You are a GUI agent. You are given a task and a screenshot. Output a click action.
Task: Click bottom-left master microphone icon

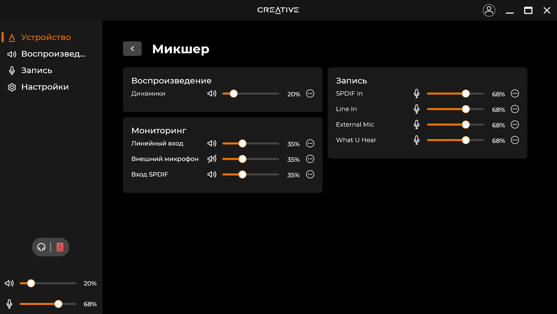pyautogui.click(x=9, y=304)
